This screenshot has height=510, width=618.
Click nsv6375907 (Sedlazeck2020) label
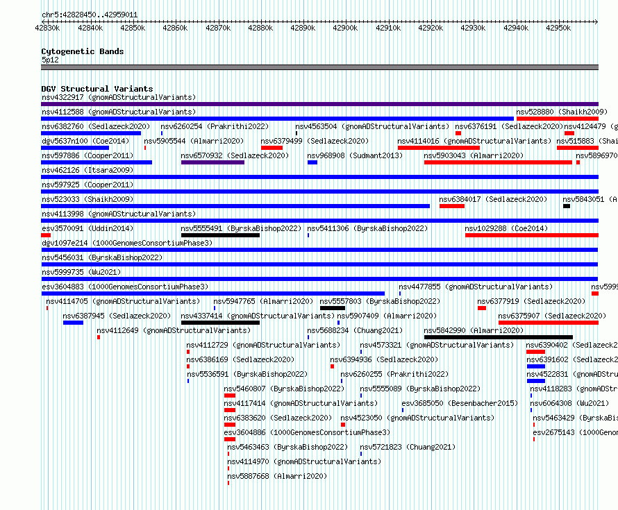[x=552, y=316]
